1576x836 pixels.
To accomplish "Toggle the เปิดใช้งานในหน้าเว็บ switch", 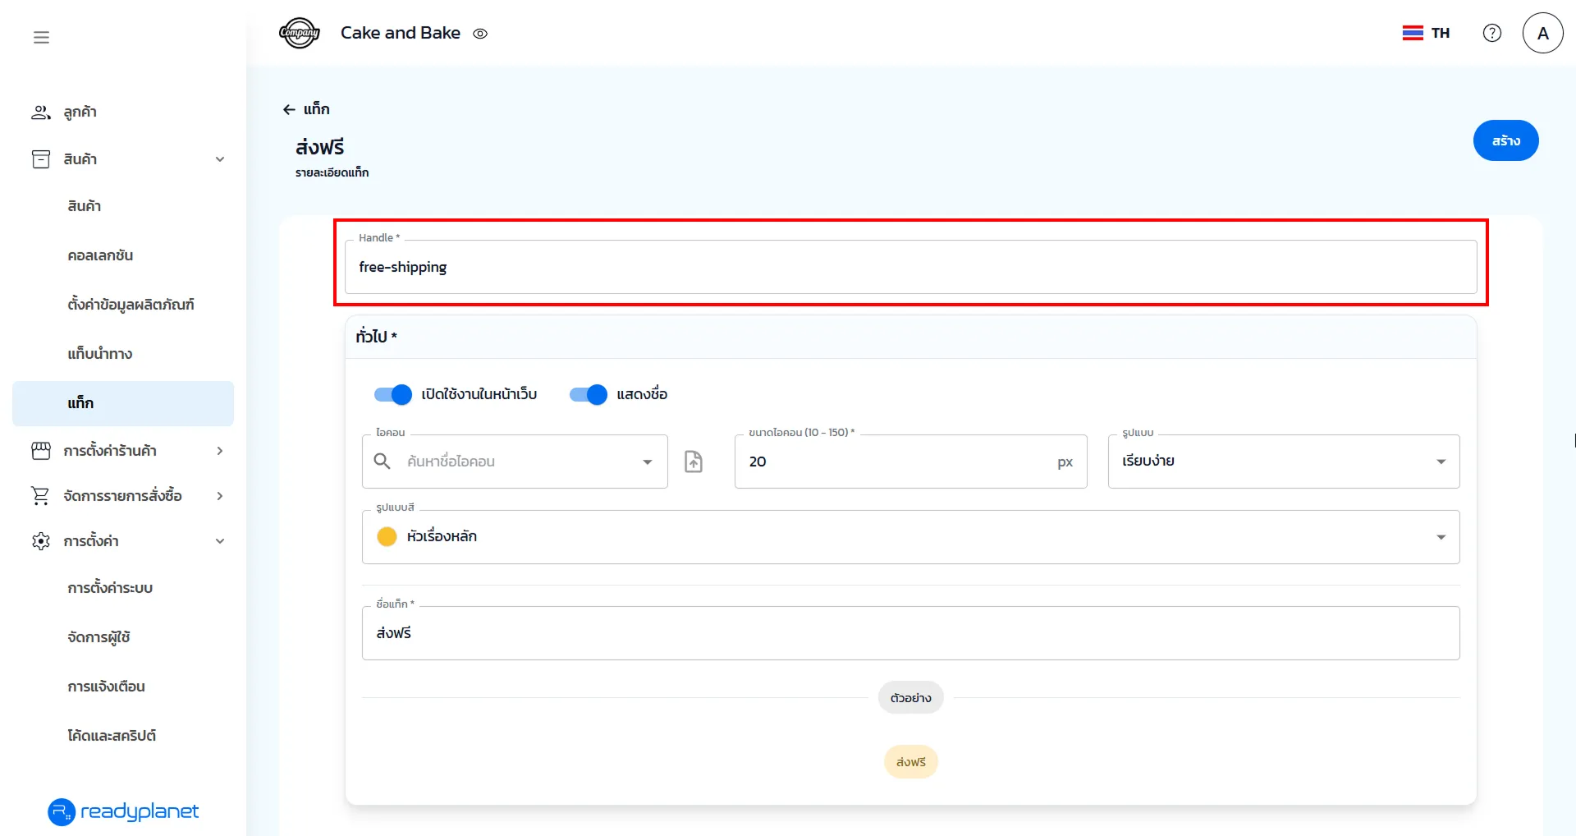I will tap(393, 394).
